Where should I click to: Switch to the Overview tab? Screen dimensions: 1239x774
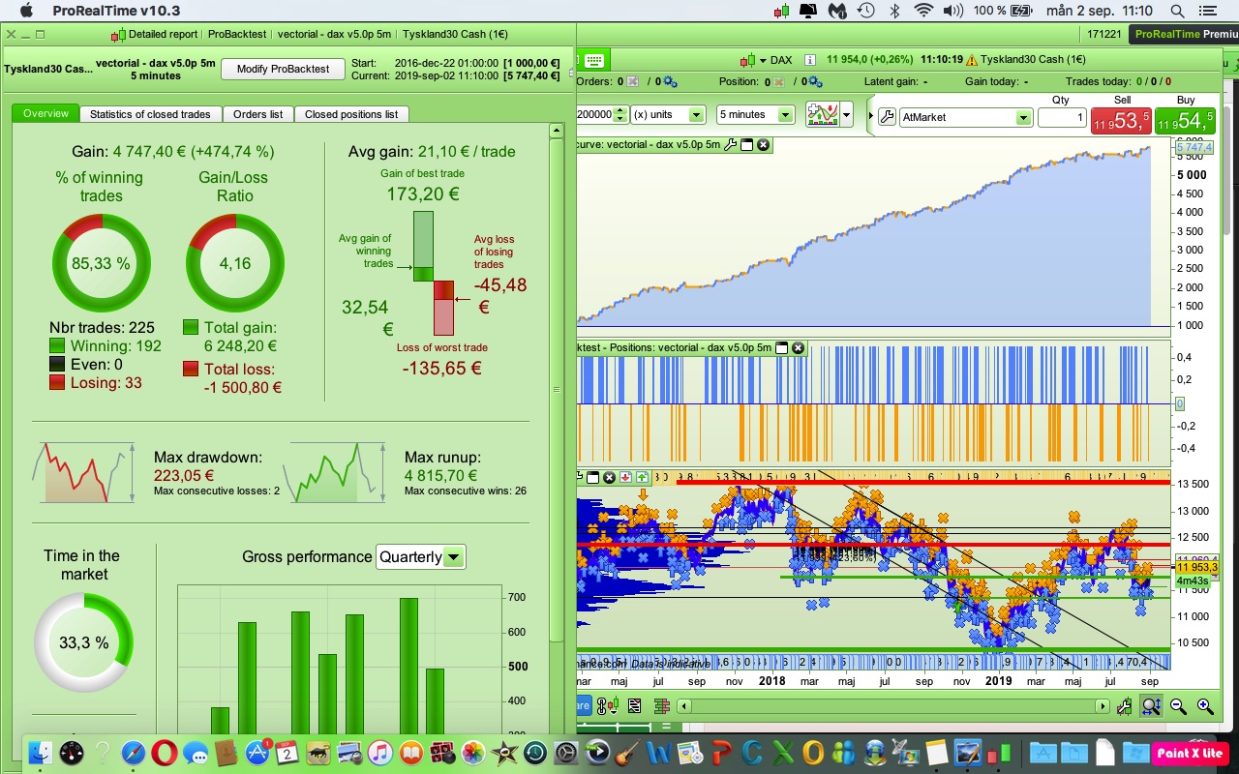pos(45,113)
